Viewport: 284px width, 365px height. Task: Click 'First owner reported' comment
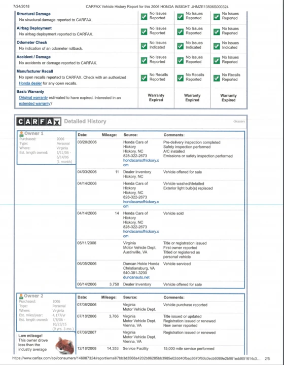click(180, 248)
